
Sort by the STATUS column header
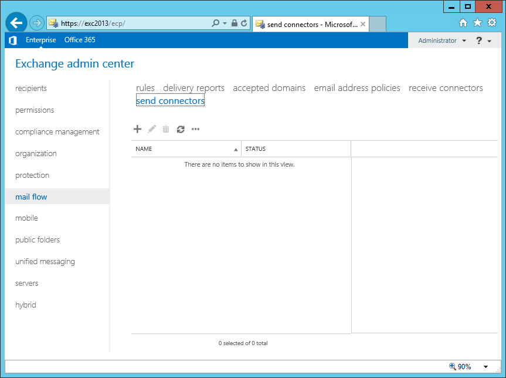296,149
